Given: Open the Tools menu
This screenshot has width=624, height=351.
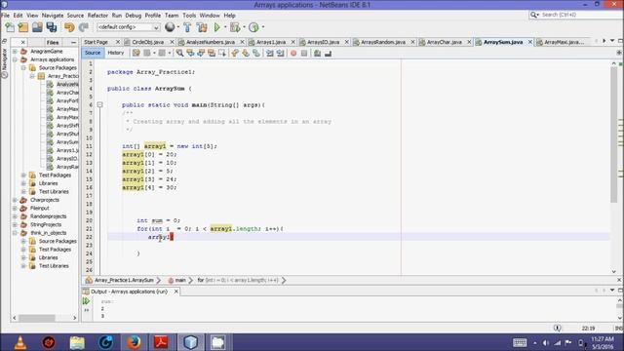Looking at the screenshot, I should [x=189, y=16].
